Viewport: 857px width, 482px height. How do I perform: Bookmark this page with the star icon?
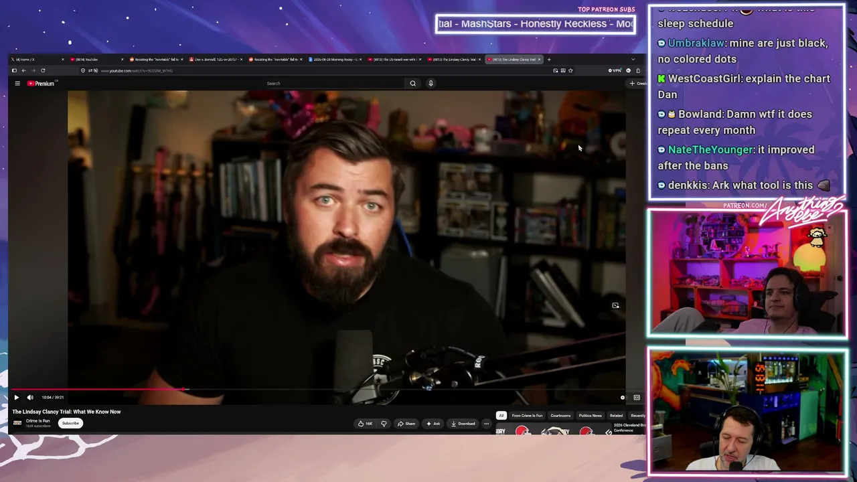tap(570, 70)
